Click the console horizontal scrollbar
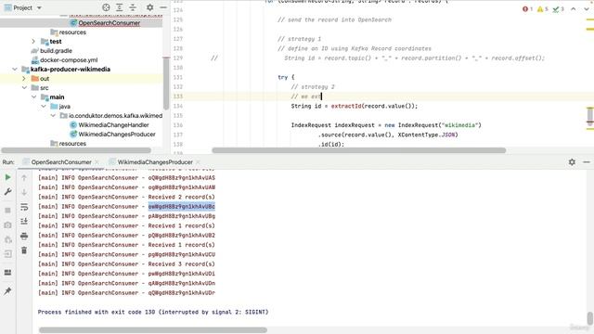The image size is (594, 334). [x=153, y=330]
